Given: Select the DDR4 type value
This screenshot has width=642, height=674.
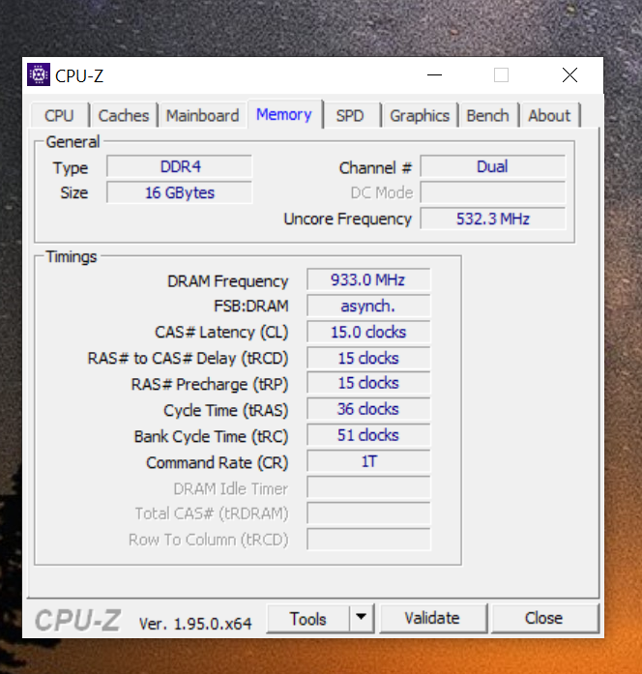Looking at the screenshot, I should (180, 166).
